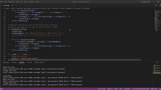The height and width of the screenshot is (90, 161).
Task: Toggle the primary side bar layout icon
Action: coord(142,2)
